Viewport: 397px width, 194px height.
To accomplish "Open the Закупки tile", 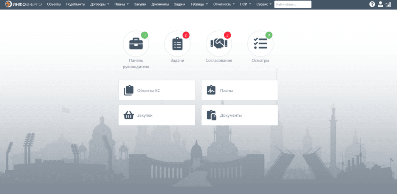I will (157, 115).
